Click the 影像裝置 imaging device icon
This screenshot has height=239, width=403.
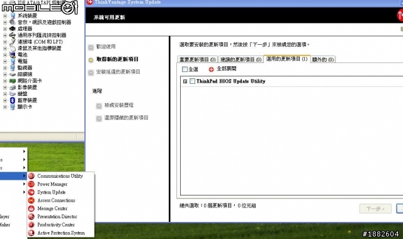point(13,87)
